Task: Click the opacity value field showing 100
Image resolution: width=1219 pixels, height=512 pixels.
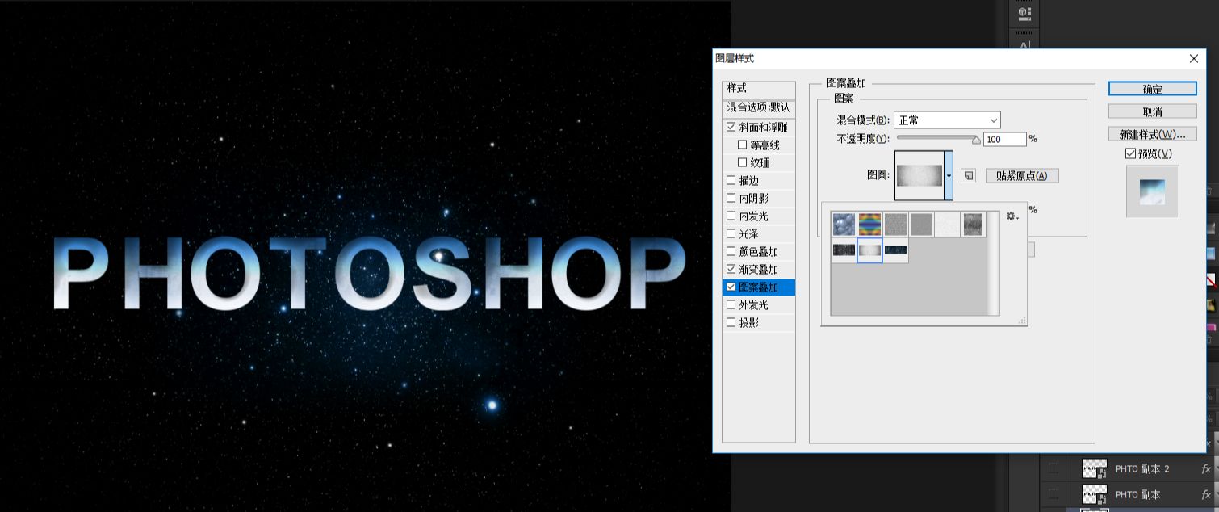Action: 1004,140
